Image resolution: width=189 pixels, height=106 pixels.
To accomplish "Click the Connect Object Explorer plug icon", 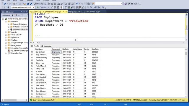I will [12, 15].
